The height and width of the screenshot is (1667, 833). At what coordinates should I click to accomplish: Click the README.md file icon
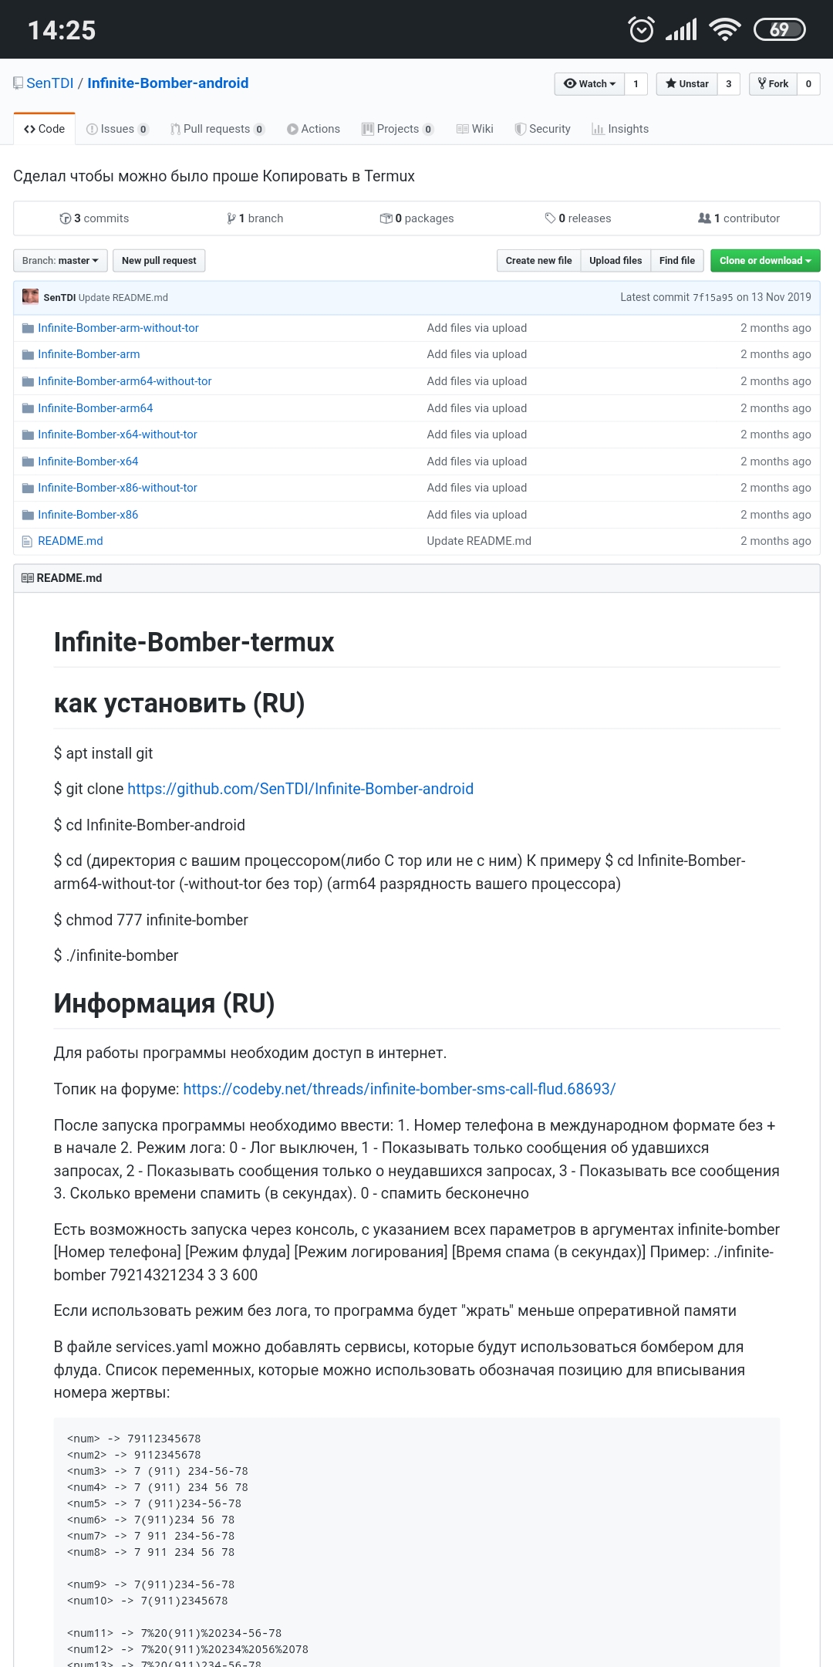[x=28, y=541]
